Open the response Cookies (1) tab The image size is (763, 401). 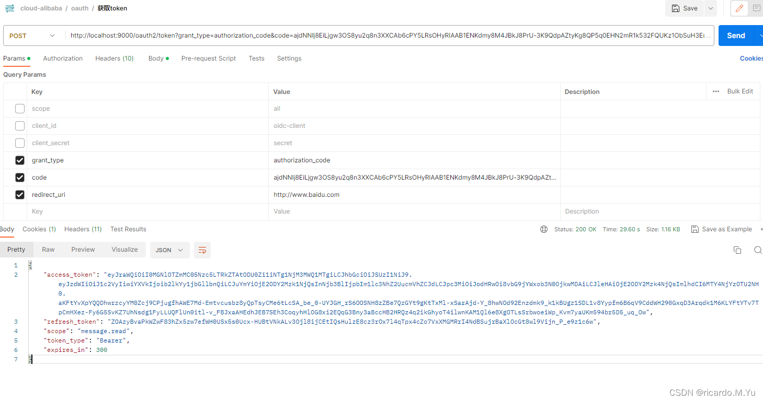[x=39, y=229]
